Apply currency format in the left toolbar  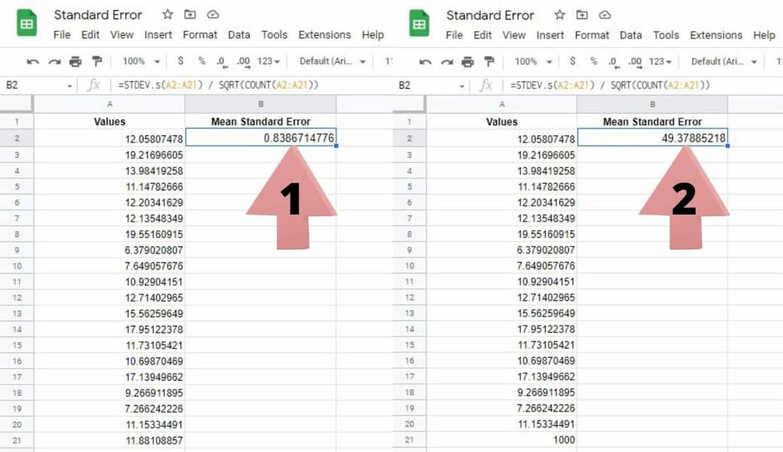pos(181,61)
